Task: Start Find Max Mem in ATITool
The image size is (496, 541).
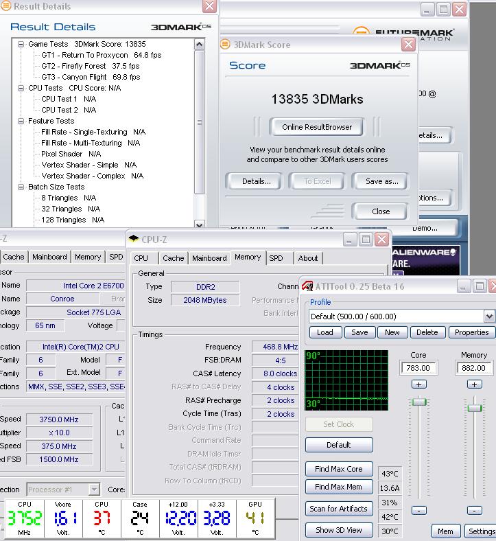Action: [339, 487]
